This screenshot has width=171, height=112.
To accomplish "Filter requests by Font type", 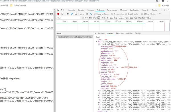I will [x=127, y=18].
